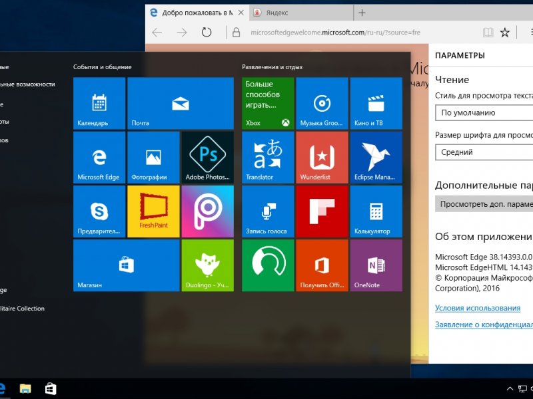Open the font size dropdown 'Средний'
The width and height of the screenshot is (533, 399).
[x=484, y=152]
